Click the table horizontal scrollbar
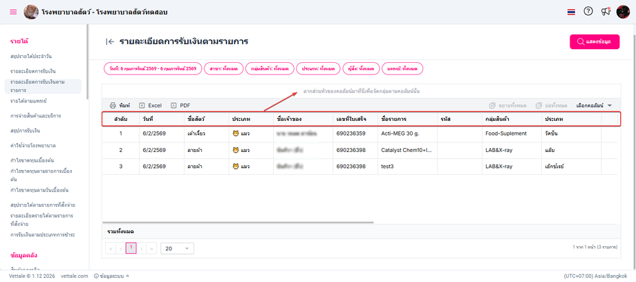This screenshot has height=282, width=636. click(x=238, y=223)
